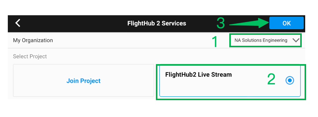Viewport: 318px width, 117px height.
Task: Tap blank space below the Live Stream title
Action: click(203, 88)
